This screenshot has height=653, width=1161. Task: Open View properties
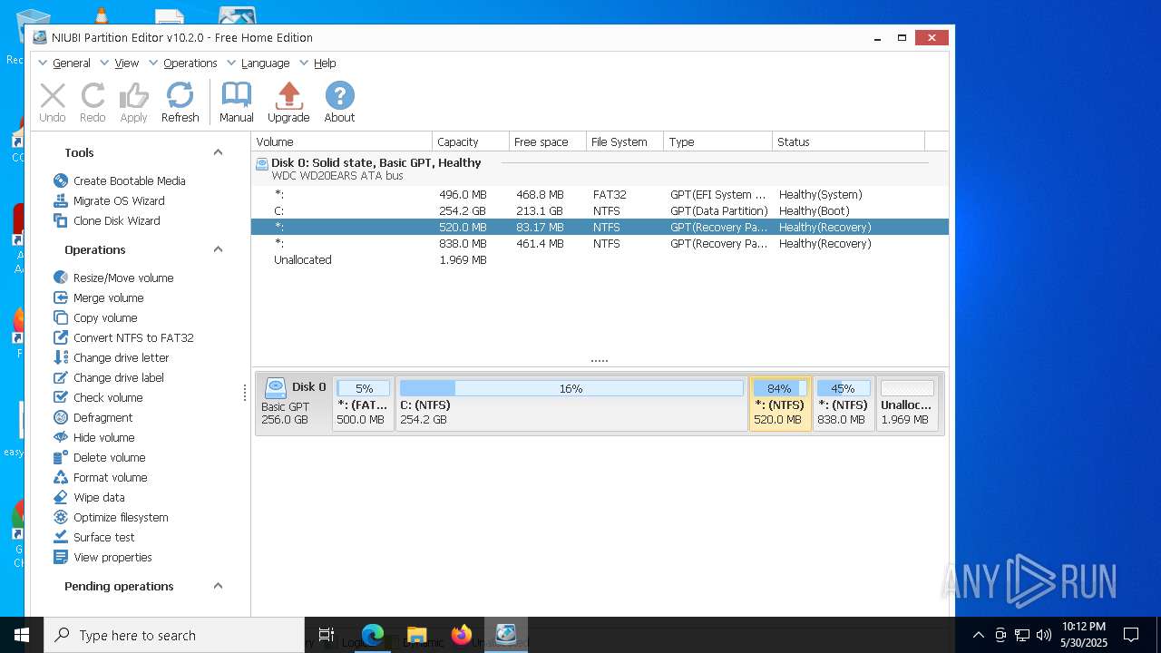tap(102, 557)
